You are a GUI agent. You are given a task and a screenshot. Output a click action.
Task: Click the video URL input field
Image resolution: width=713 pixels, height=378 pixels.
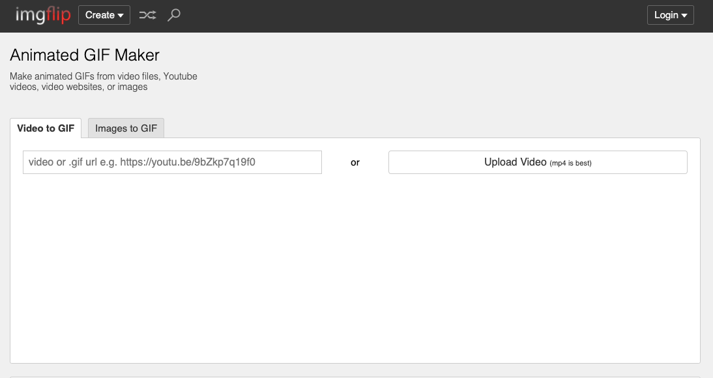pyautogui.click(x=172, y=162)
